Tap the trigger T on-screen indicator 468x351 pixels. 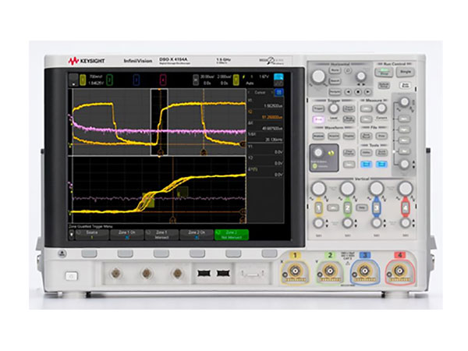(x=236, y=80)
